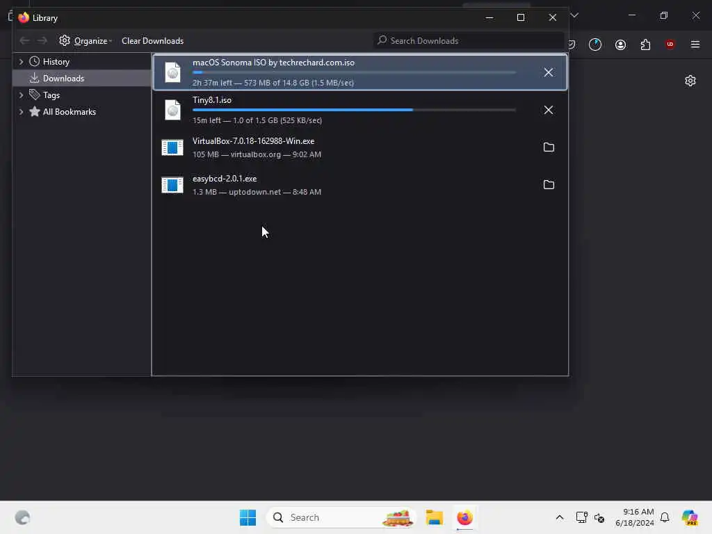712x534 pixels.
Task: Open the uBlock Origin extension icon
Action: (x=670, y=44)
